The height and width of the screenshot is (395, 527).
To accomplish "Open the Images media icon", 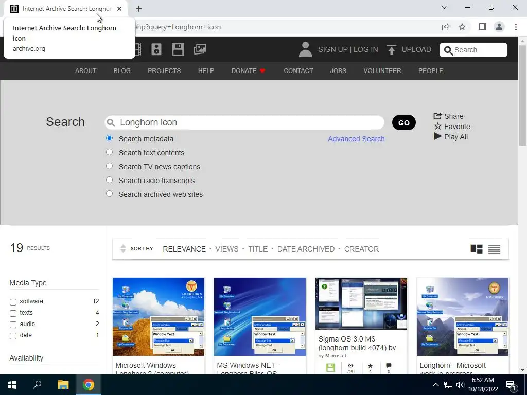I will (200, 49).
